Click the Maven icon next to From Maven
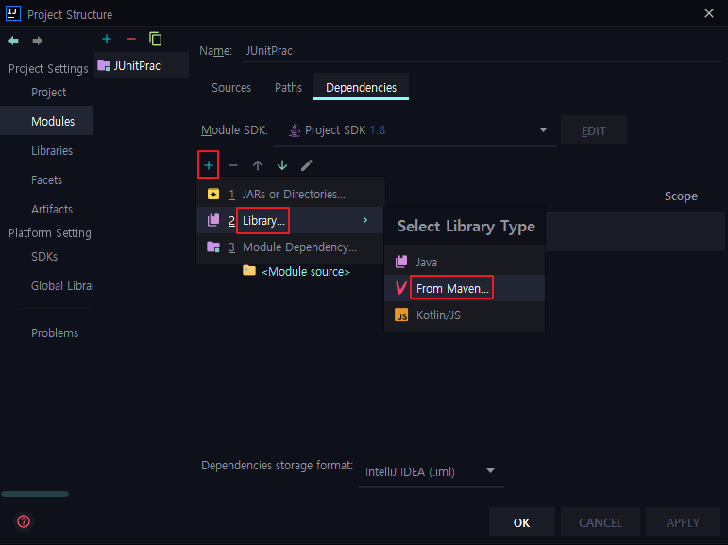This screenshot has height=545, width=728. coord(401,288)
